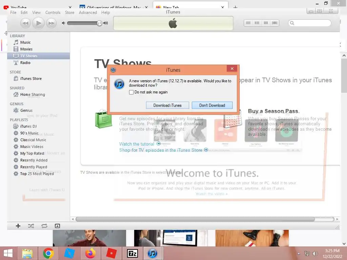Open Roblox Player from the taskbar
Image resolution: width=347 pixels, height=260 pixels.
click(111, 253)
